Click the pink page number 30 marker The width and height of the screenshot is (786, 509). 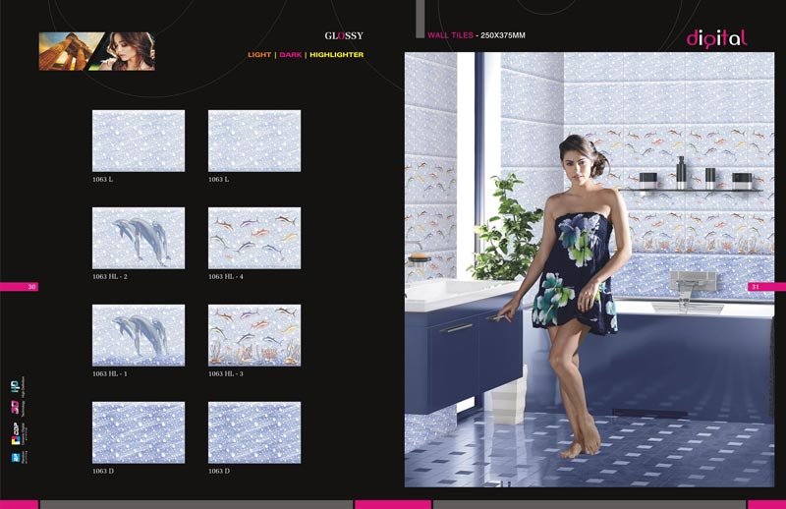[19, 287]
